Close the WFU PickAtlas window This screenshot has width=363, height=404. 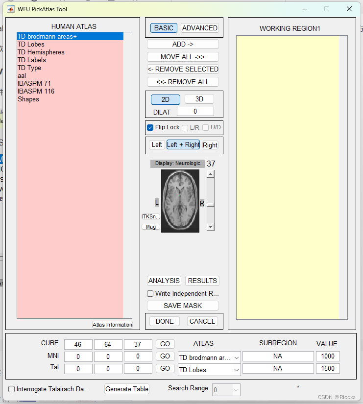[x=349, y=9]
